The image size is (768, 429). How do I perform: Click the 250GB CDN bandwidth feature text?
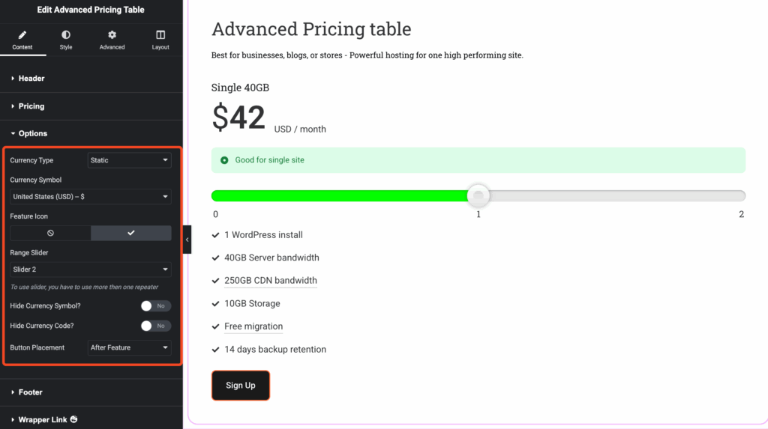click(270, 281)
